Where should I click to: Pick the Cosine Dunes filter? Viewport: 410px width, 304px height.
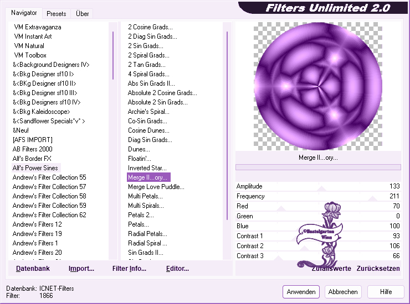(x=148, y=130)
